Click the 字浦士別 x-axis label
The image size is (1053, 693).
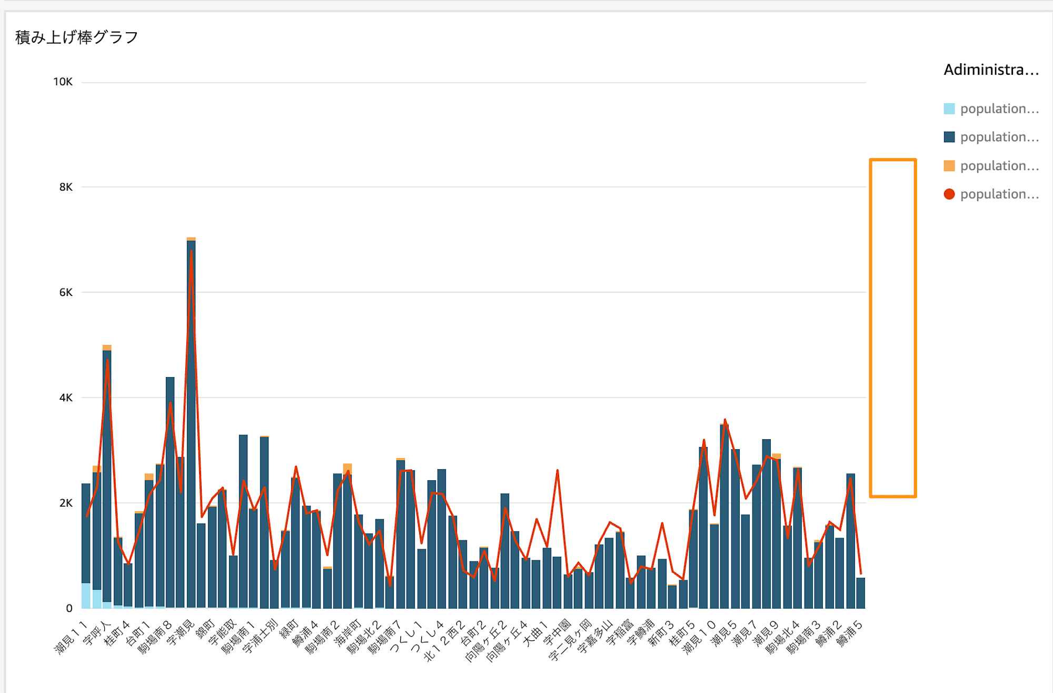pos(260,636)
